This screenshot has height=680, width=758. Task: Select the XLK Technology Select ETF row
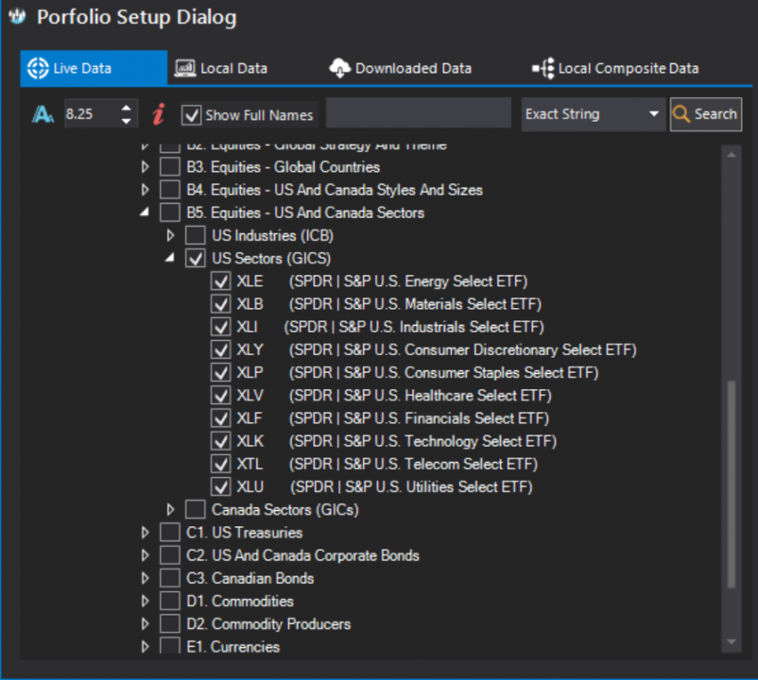click(x=396, y=441)
